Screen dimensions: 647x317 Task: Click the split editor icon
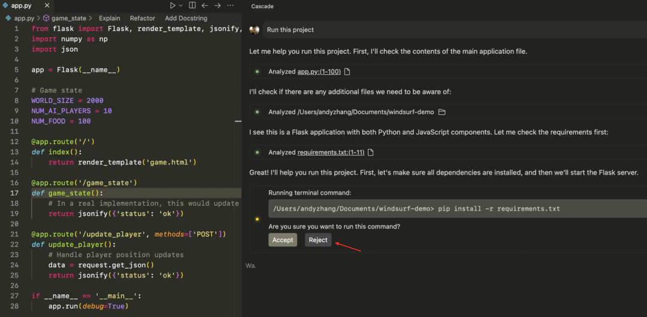(x=192, y=5)
